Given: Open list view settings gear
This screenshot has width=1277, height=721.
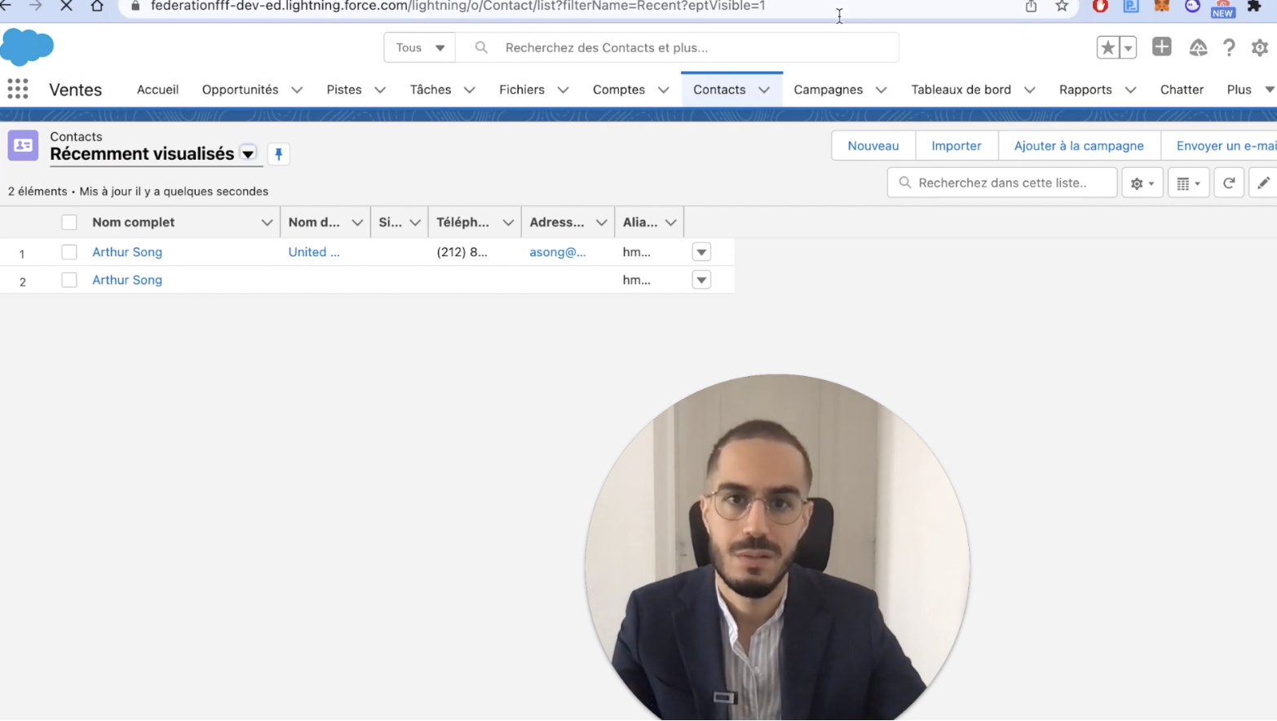Looking at the screenshot, I should click(1142, 184).
